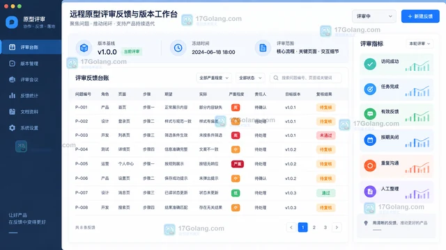Click the 高 severity badge on P-001
This screenshot has height=250, width=446.
click(x=236, y=108)
